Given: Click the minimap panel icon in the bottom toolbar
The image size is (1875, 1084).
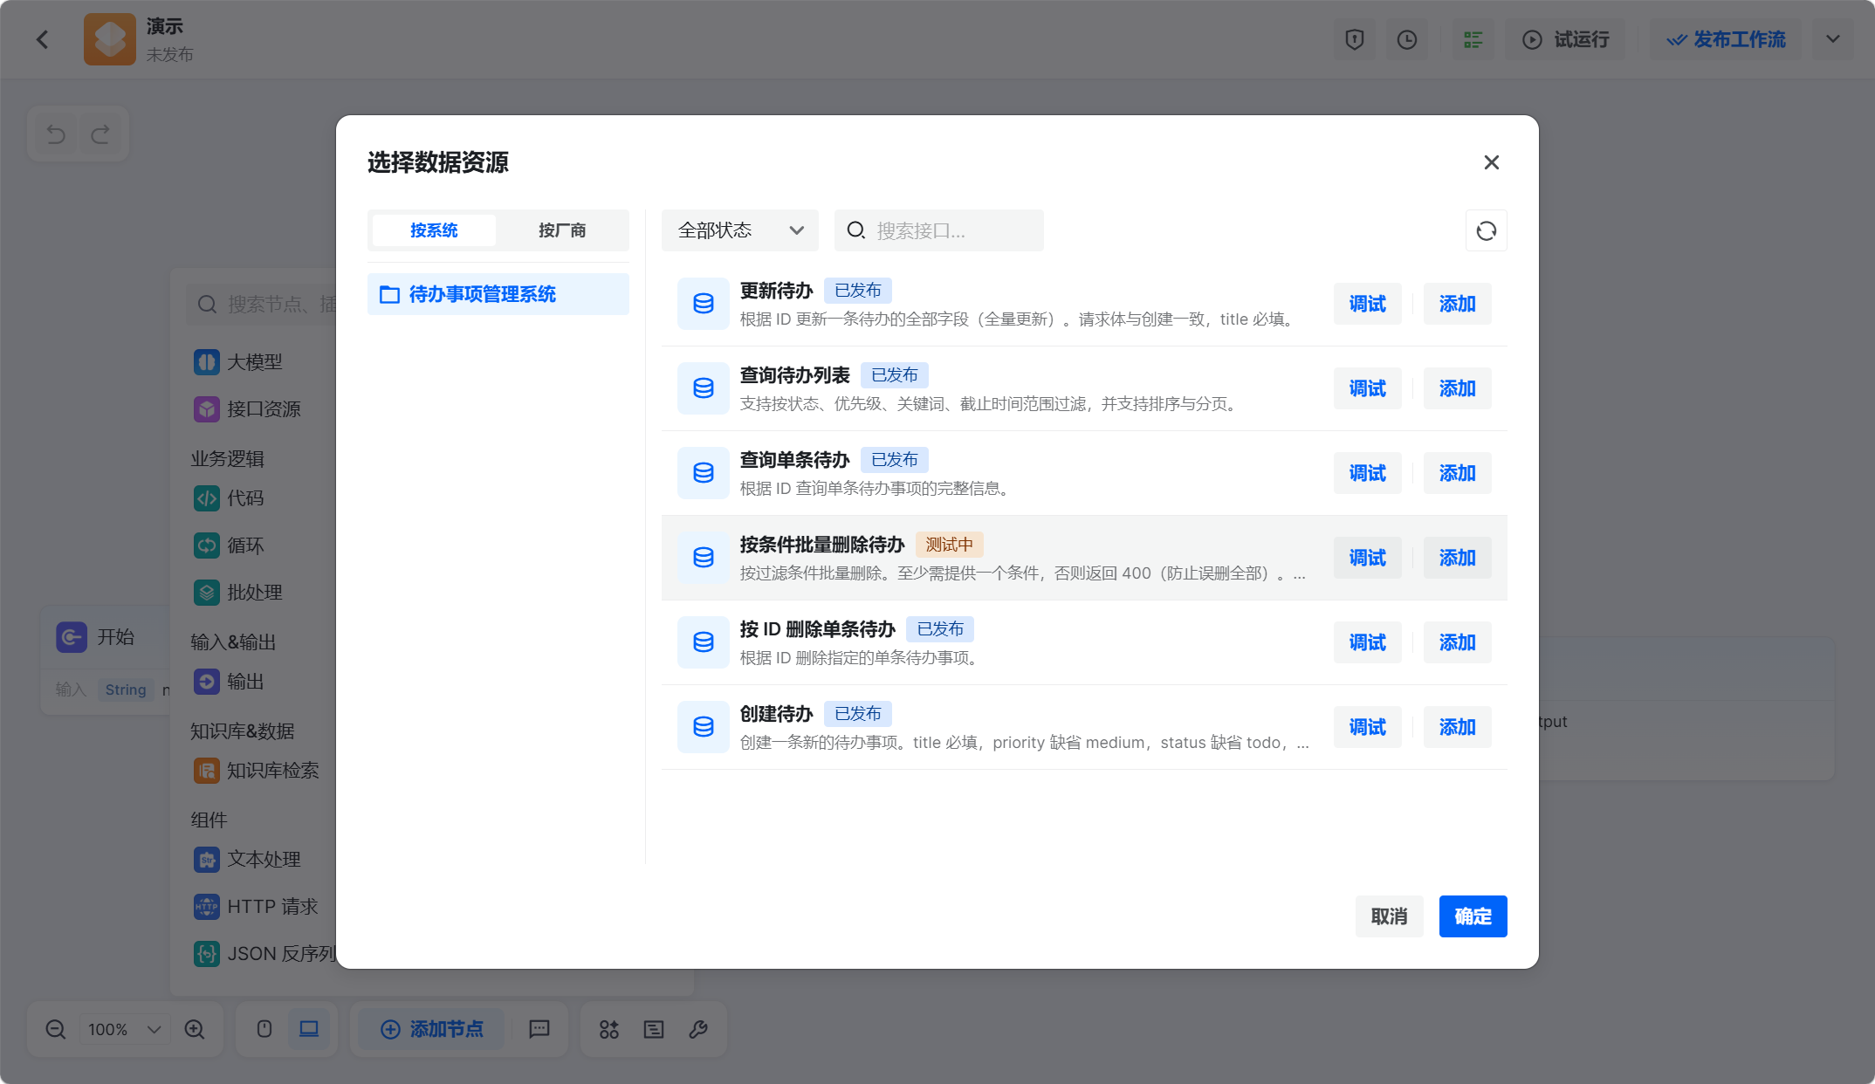Looking at the screenshot, I should coord(654,1029).
